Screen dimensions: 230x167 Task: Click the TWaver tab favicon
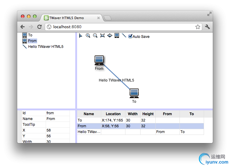click(x=46, y=18)
